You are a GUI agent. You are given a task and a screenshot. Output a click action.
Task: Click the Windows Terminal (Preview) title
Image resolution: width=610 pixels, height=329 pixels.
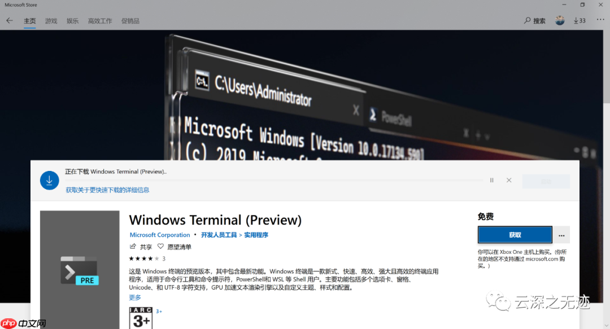tap(215, 220)
